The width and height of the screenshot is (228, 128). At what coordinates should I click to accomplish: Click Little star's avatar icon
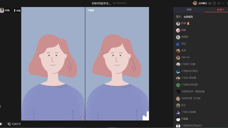tap(178, 58)
